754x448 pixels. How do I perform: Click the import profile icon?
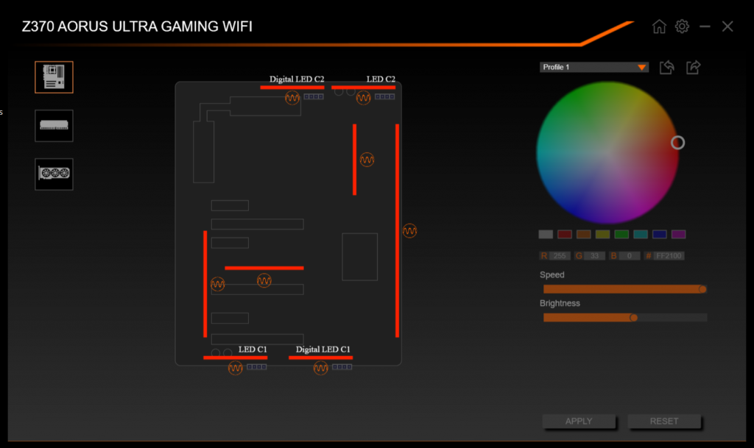pos(666,67)
